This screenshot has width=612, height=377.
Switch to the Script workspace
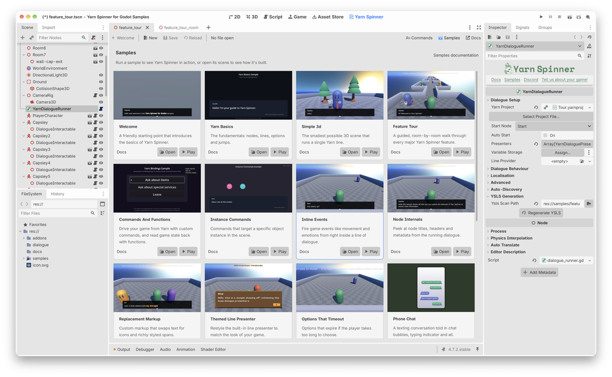[273, 17]
